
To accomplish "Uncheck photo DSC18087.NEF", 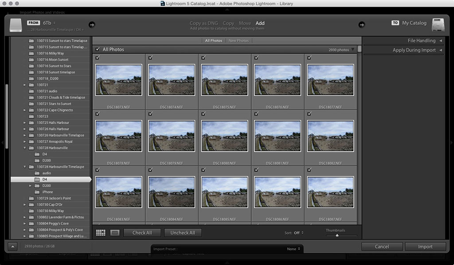I will coord(309,170).
